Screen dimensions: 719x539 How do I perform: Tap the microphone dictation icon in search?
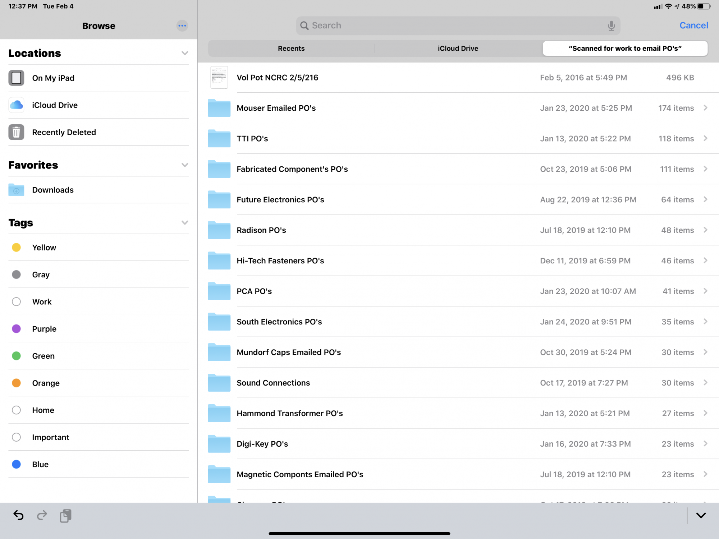[x=611, y=26]
